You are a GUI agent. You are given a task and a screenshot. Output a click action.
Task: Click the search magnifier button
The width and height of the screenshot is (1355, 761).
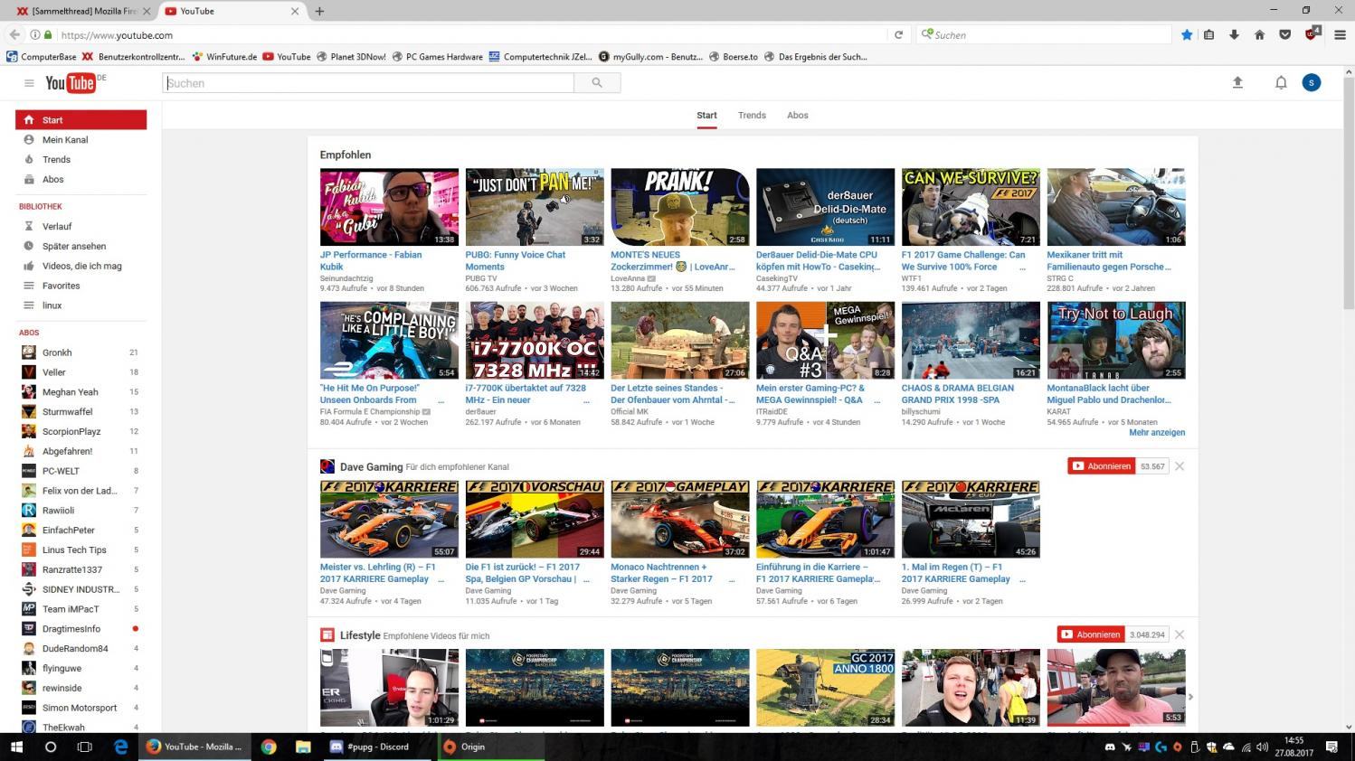point(597,83)
